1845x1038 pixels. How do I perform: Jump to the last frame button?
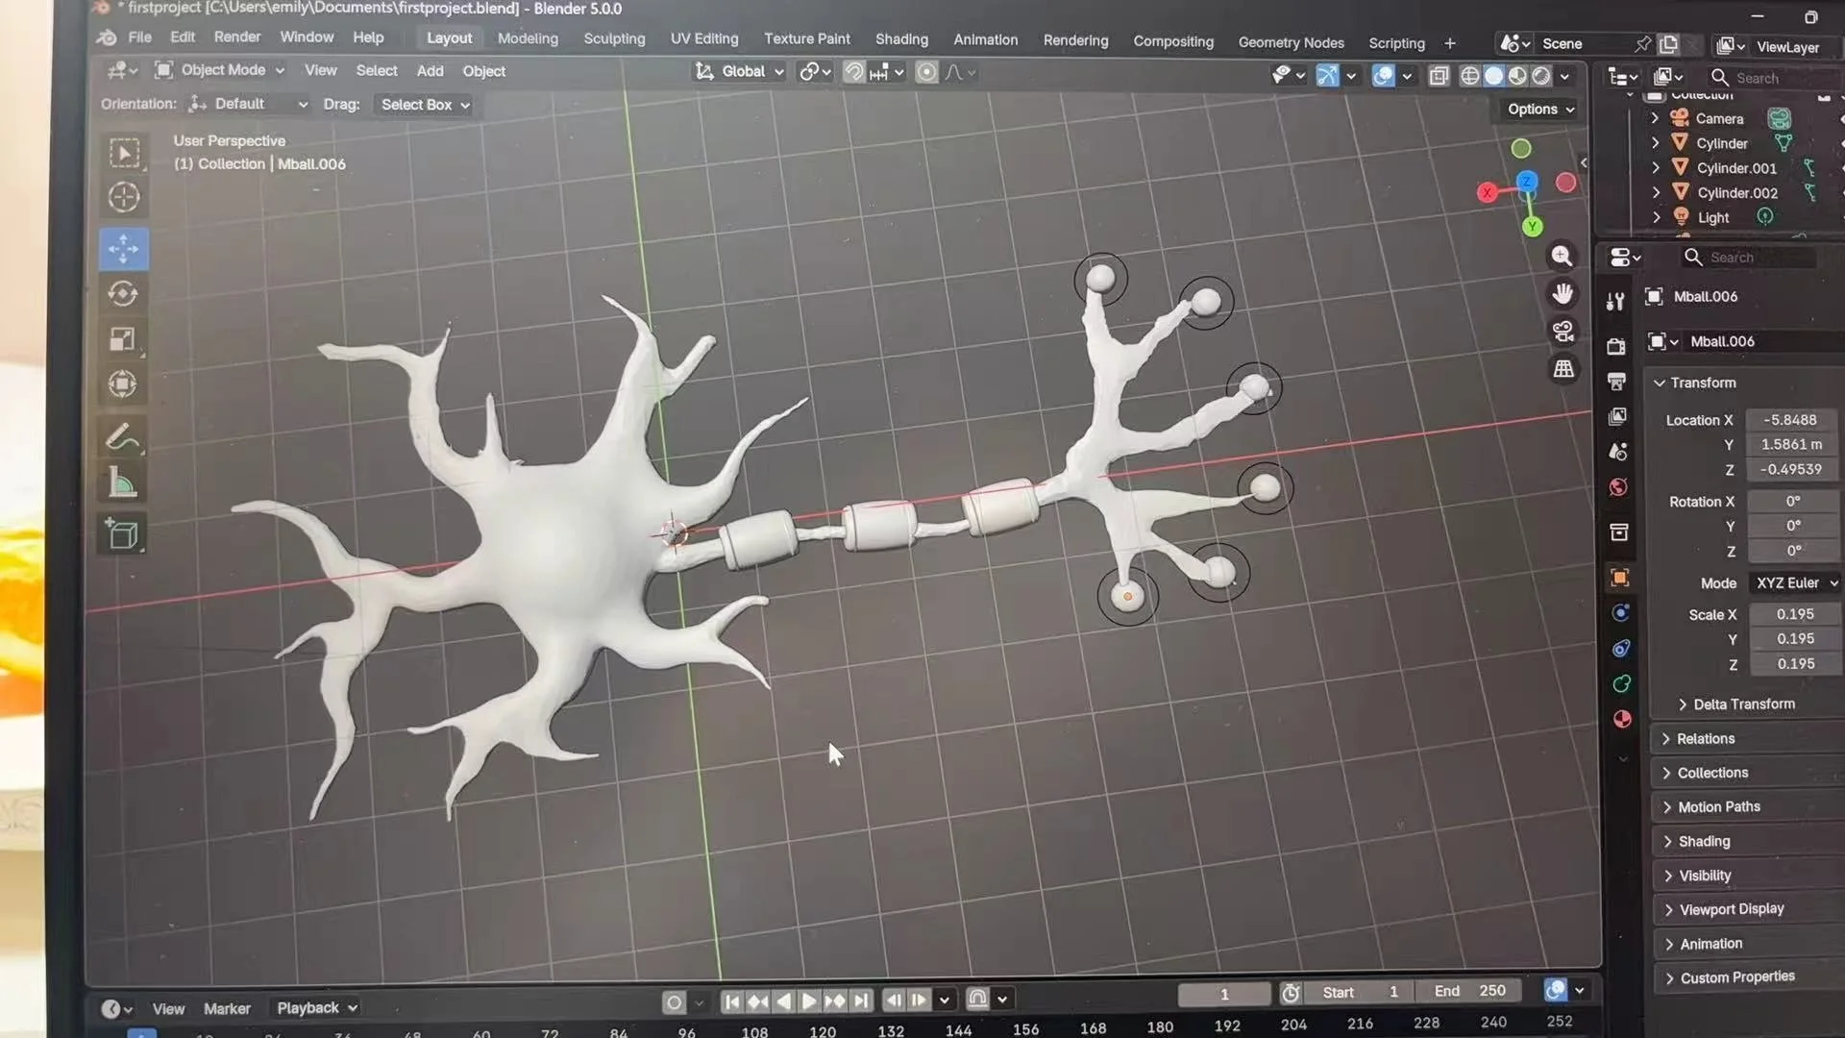(x=861, y=1001)
